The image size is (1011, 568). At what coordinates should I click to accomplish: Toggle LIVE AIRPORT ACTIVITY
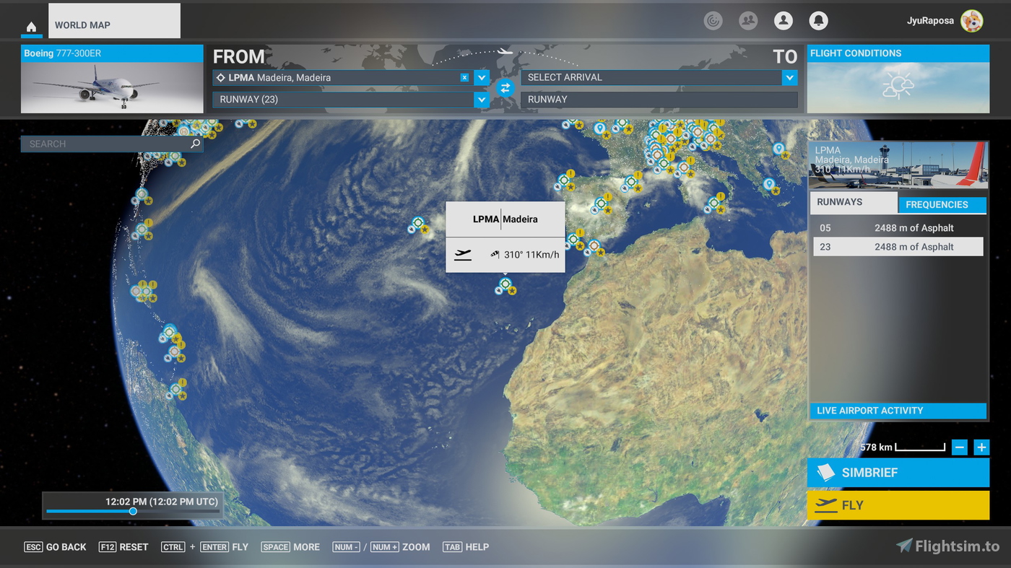click(x=898, y=411)
